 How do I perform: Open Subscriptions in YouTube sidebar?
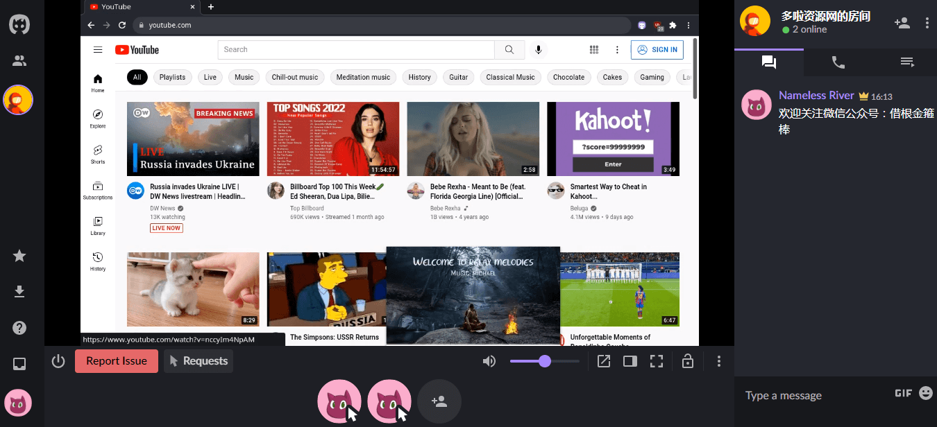tap(98, 190)
